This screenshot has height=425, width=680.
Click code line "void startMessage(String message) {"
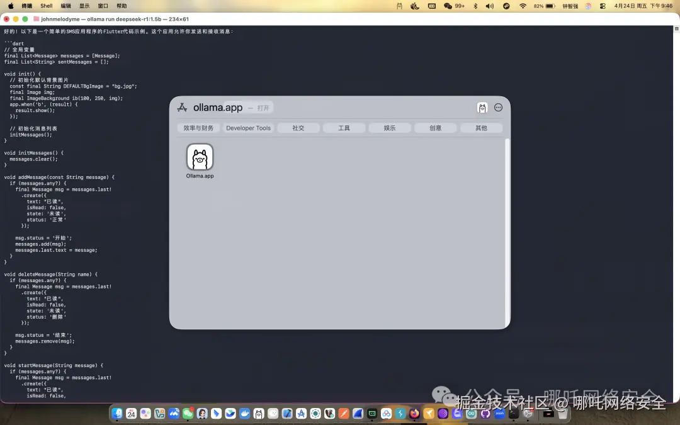point(54,366)
